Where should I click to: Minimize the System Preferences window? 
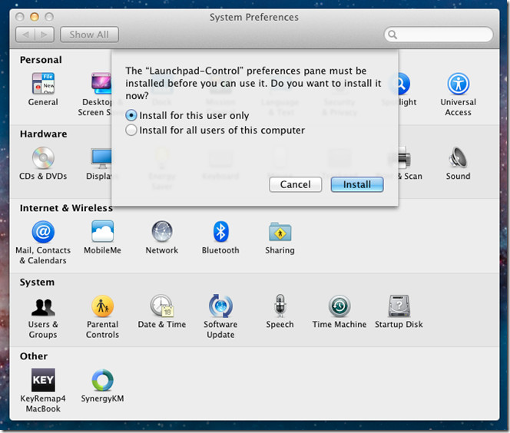point(34,17)
